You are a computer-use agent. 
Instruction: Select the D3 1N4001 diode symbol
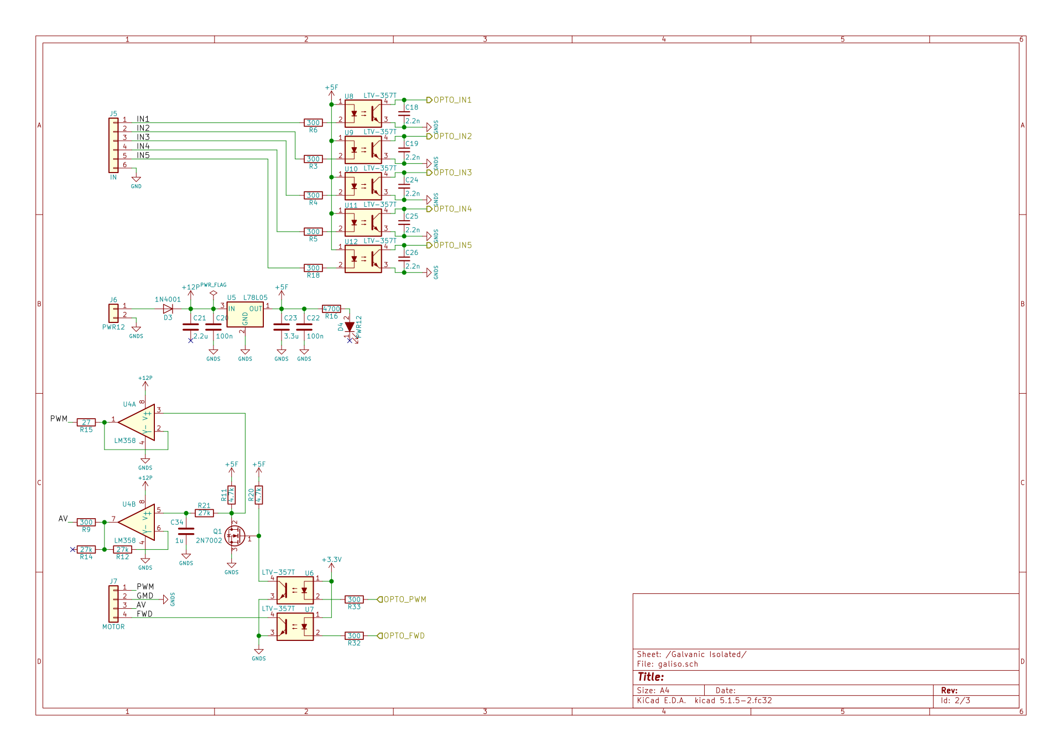[x=168, y=309]
